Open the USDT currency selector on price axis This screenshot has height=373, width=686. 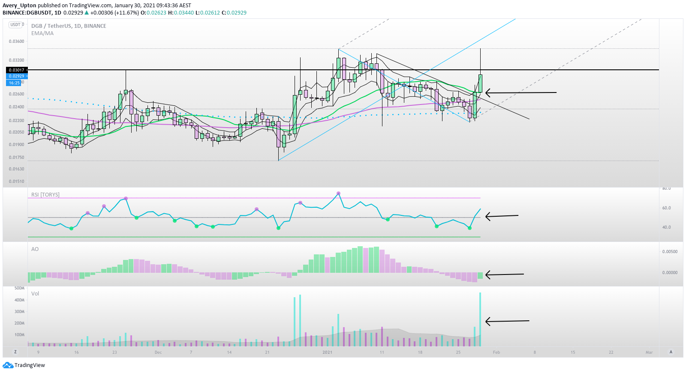click(x=15, y=25)
